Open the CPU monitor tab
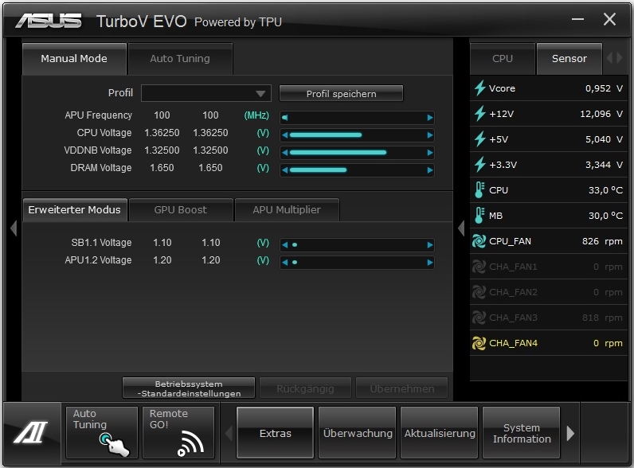Screen dimensions: 634x468 tap(503, 59)
